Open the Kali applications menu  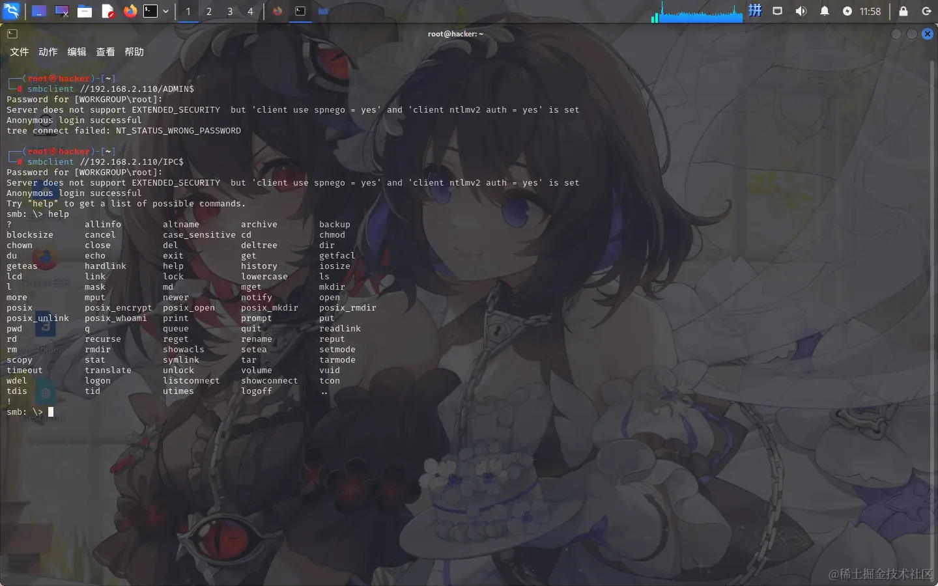tap(11, 11)
